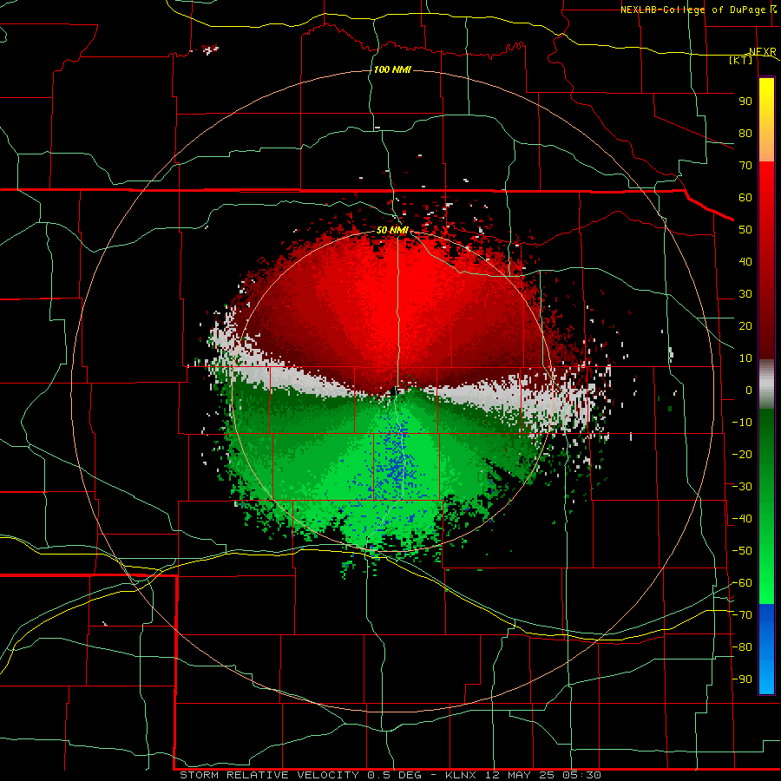Click the -60 value on the velocity scale
Screen dimensions: 781x781
(x=742, y=583)
